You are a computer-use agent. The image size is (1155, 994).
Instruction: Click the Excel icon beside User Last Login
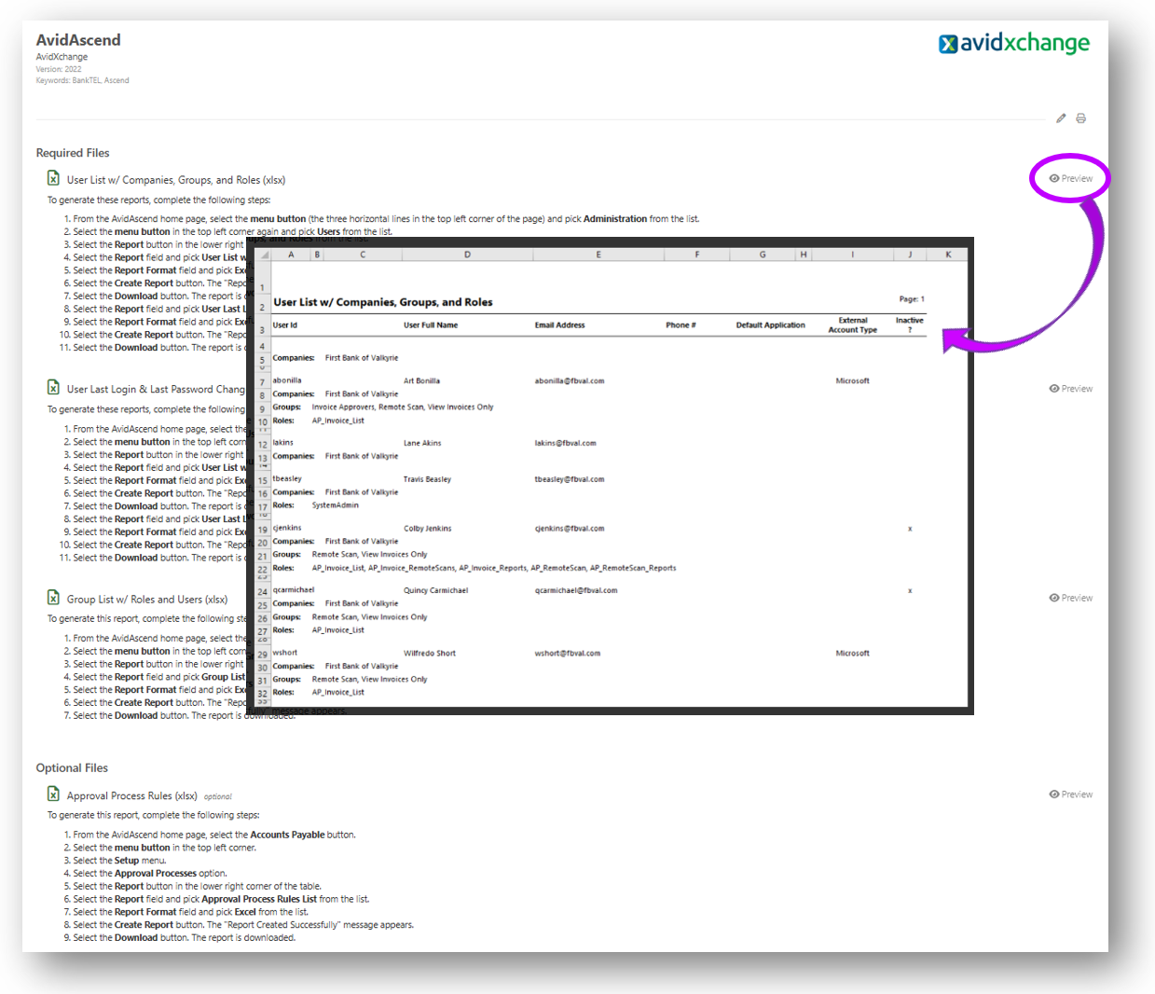(x=53, y=388)
